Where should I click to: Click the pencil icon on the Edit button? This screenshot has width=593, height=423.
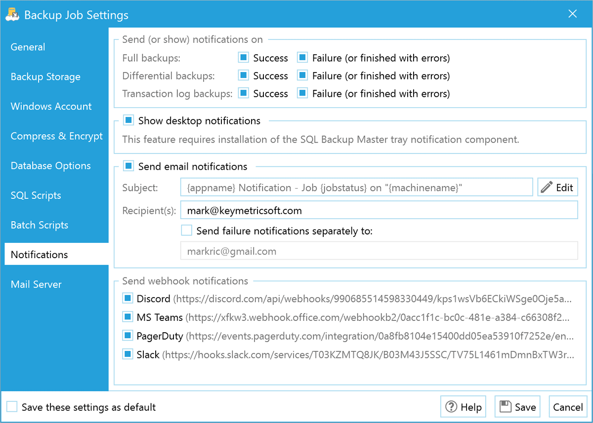click(x=547, y=188)
